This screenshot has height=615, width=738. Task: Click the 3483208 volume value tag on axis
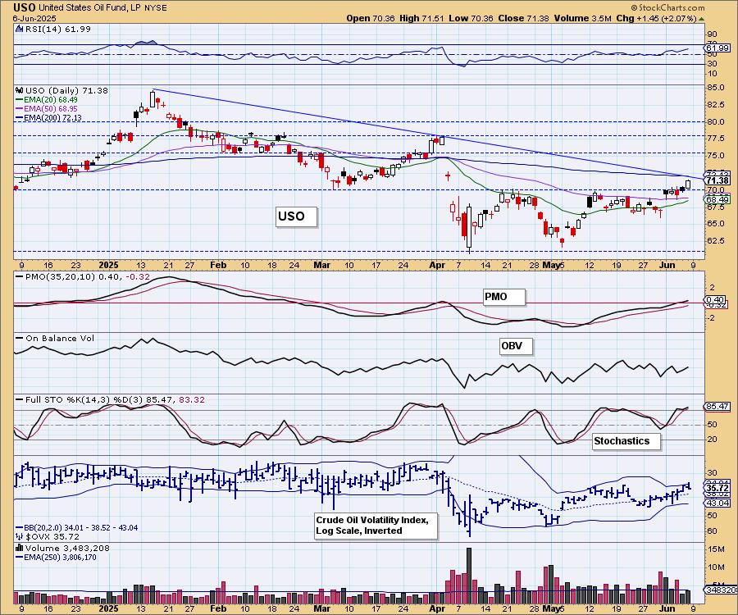[x=721, y=590]
